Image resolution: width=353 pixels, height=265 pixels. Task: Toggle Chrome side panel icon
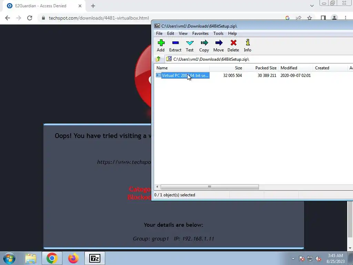pos(323,18)
